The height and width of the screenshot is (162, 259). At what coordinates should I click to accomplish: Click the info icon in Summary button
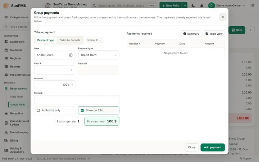[x=185, y=34]
